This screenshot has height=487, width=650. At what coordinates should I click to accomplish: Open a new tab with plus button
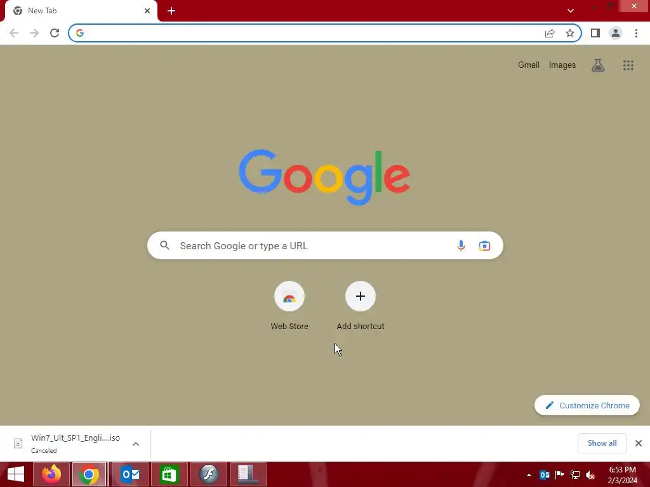(171, 11)
